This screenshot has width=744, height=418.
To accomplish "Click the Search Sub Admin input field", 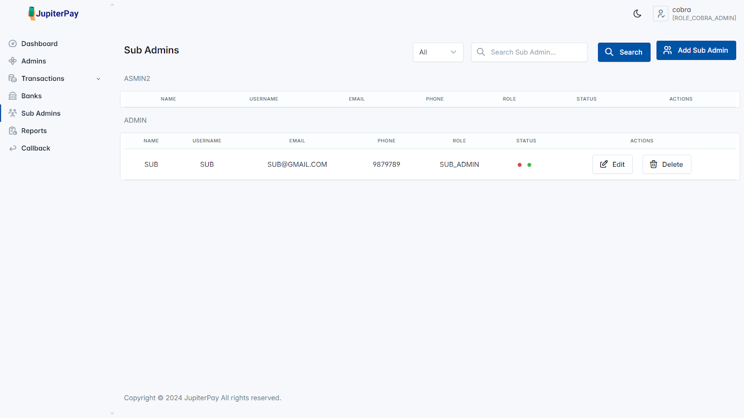I will pos(529,52).
